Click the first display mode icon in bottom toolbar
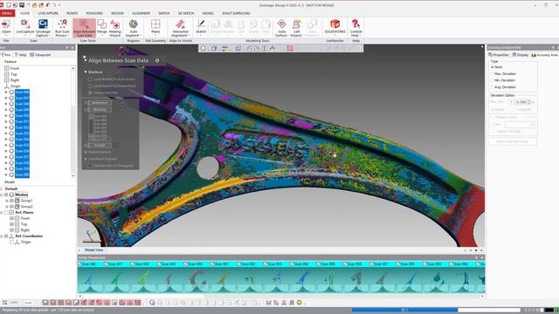559x314 pixels. [x=45, y=303]
